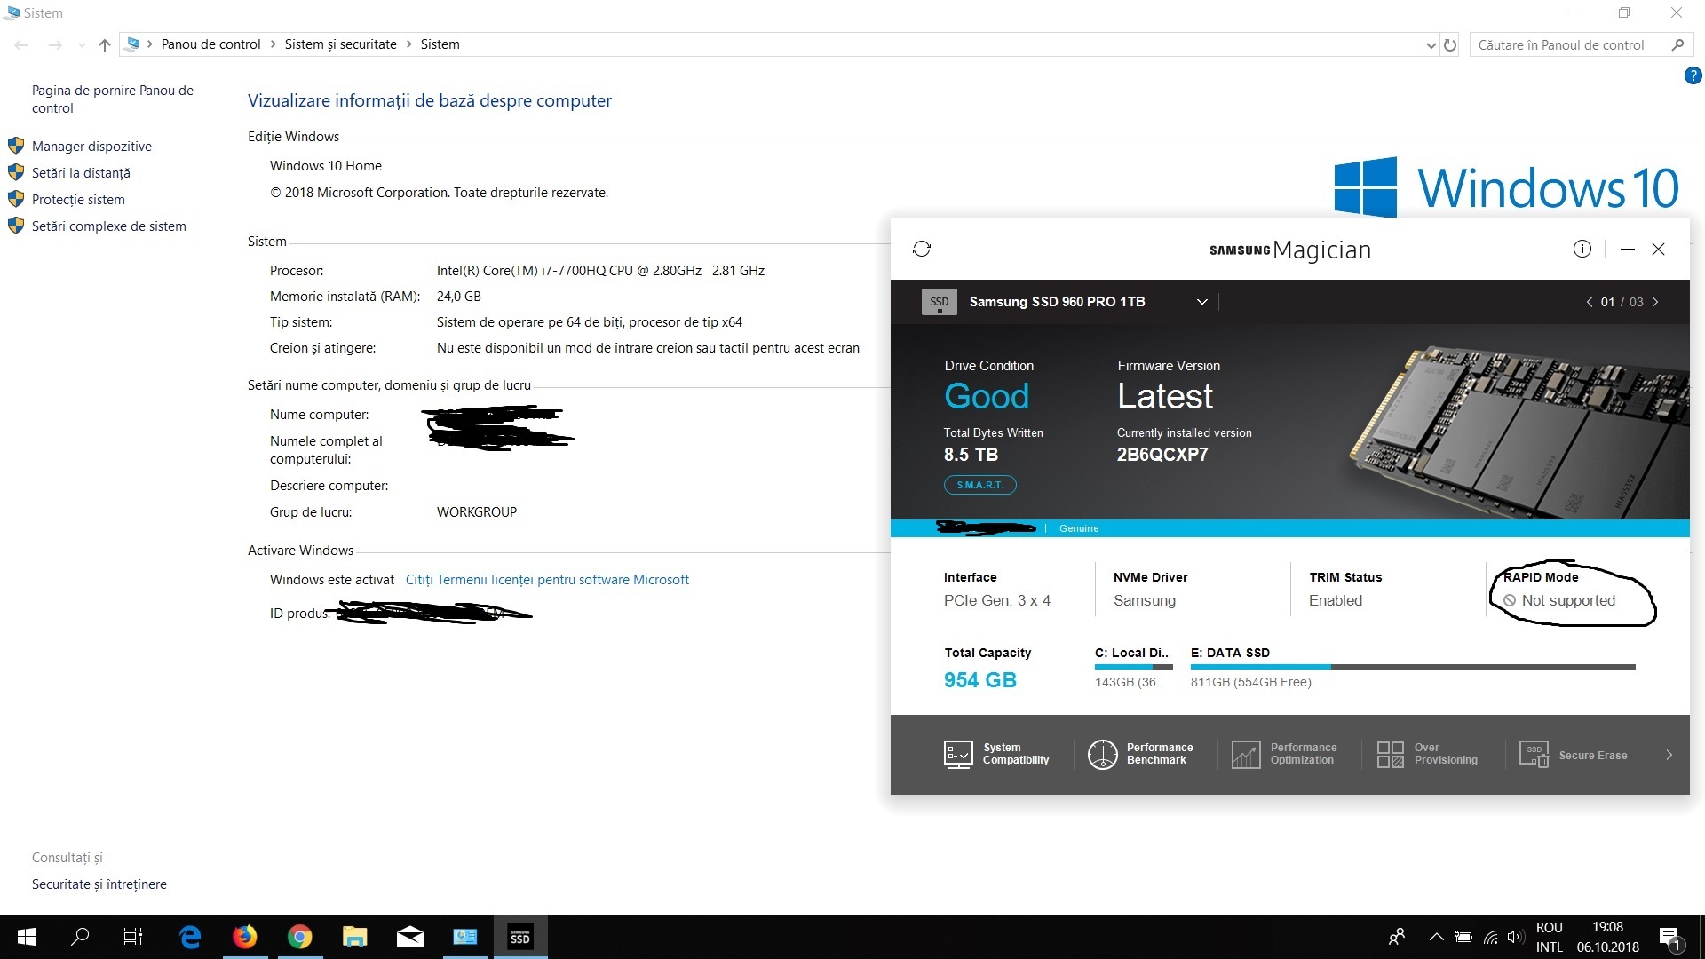The image size is (1705, 959).
Task: Click Panou de control breadcrumb
Action: click(211, 44)
